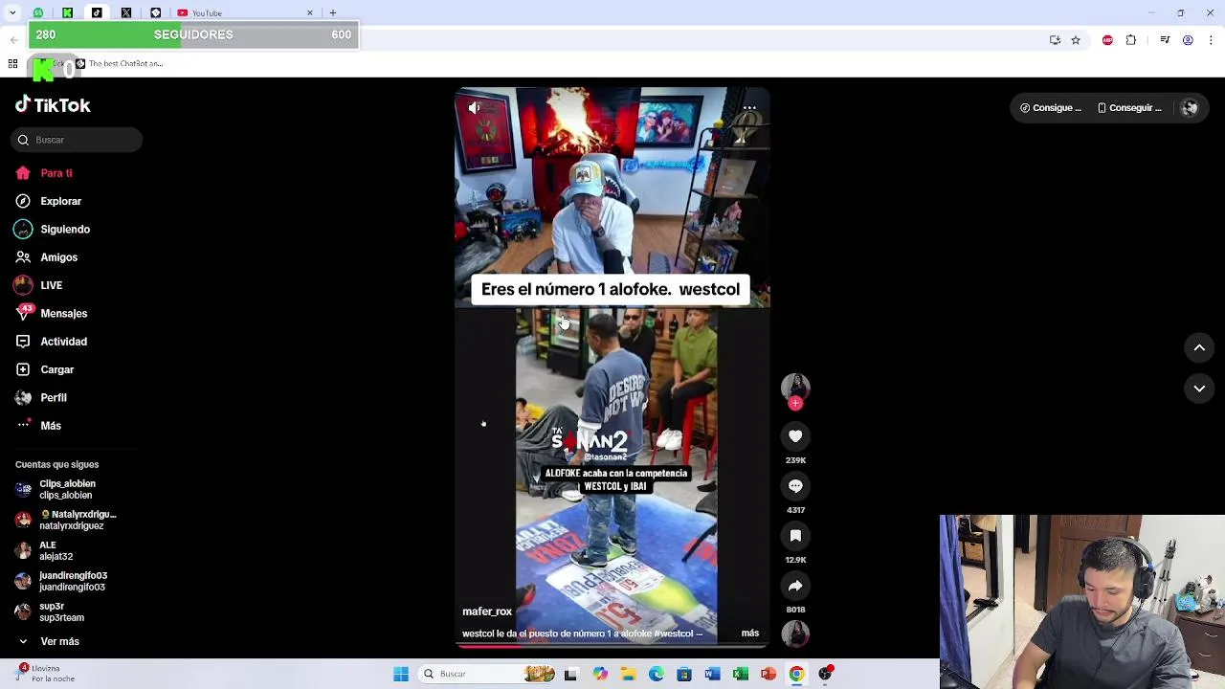Open OBS Studio from taskbar

[825, 674]
